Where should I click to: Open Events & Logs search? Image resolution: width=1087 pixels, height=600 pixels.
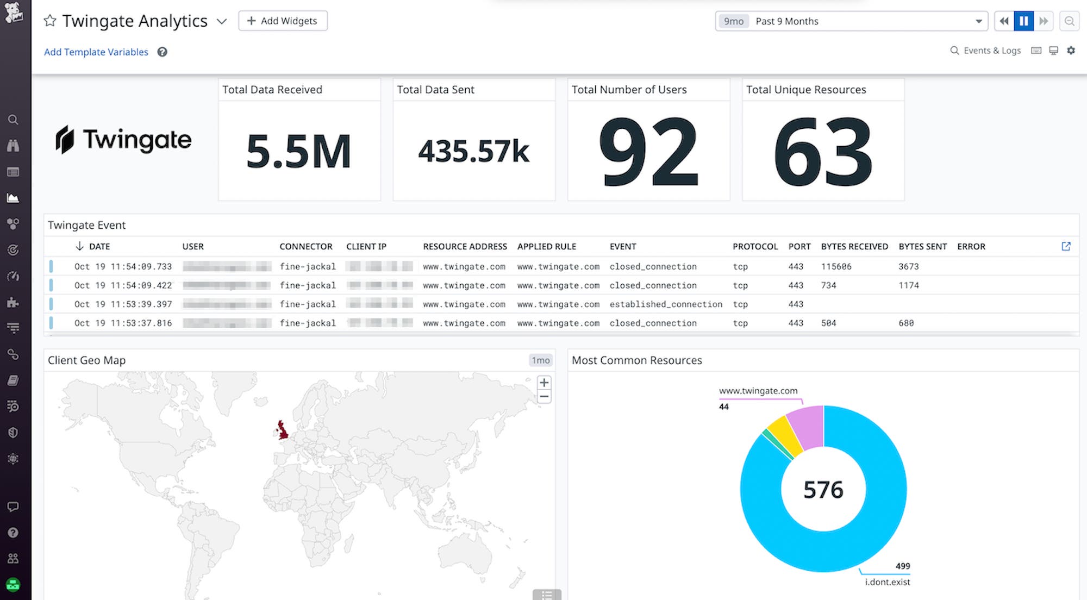pyautogui.click(x=985, y=50)
